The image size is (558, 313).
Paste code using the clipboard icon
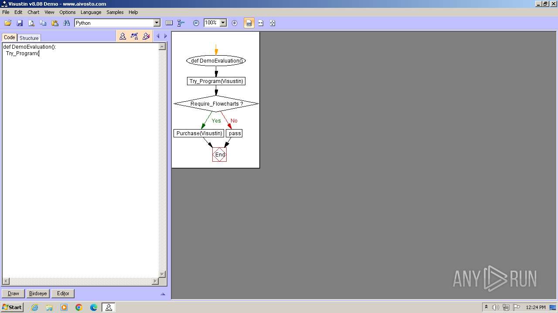[55, 23]
